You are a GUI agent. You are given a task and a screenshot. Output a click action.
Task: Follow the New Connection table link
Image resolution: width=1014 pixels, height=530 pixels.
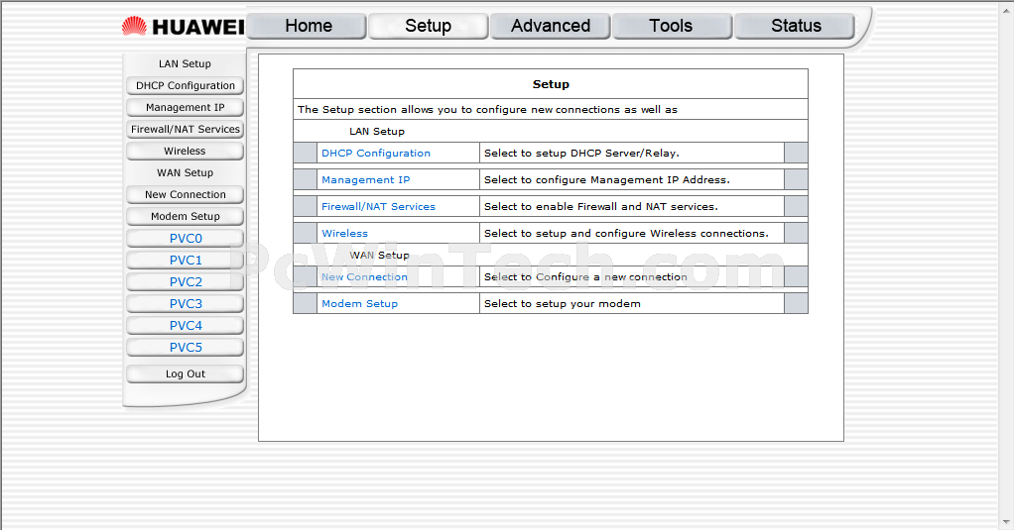click(365, 277)
